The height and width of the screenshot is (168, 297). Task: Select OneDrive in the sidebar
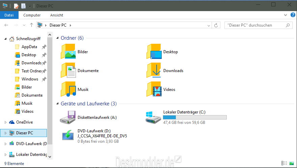click(x=24, y=122)
